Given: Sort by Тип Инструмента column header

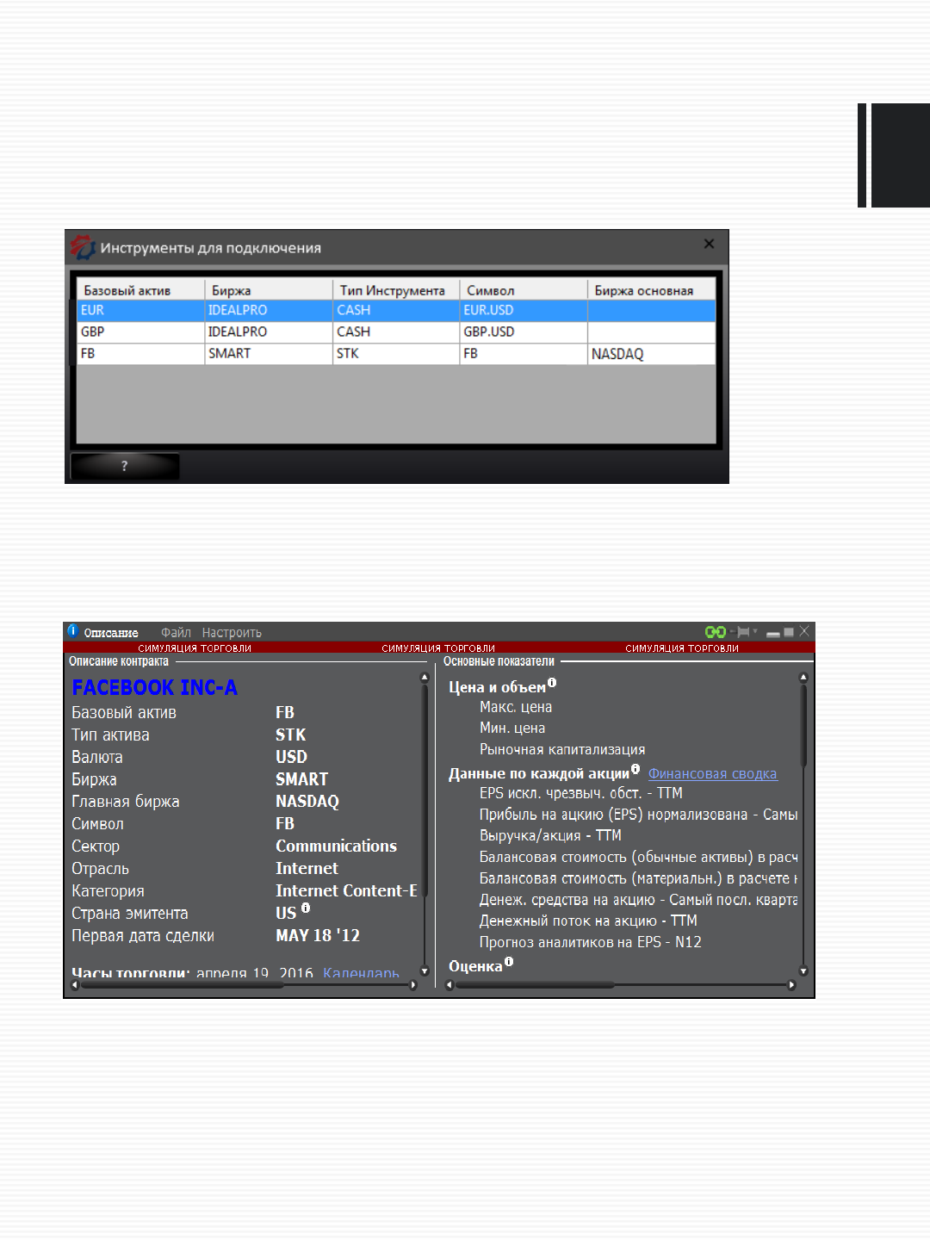Looking at the screenshot, I should pyautogui.click(x=396, y=290).
